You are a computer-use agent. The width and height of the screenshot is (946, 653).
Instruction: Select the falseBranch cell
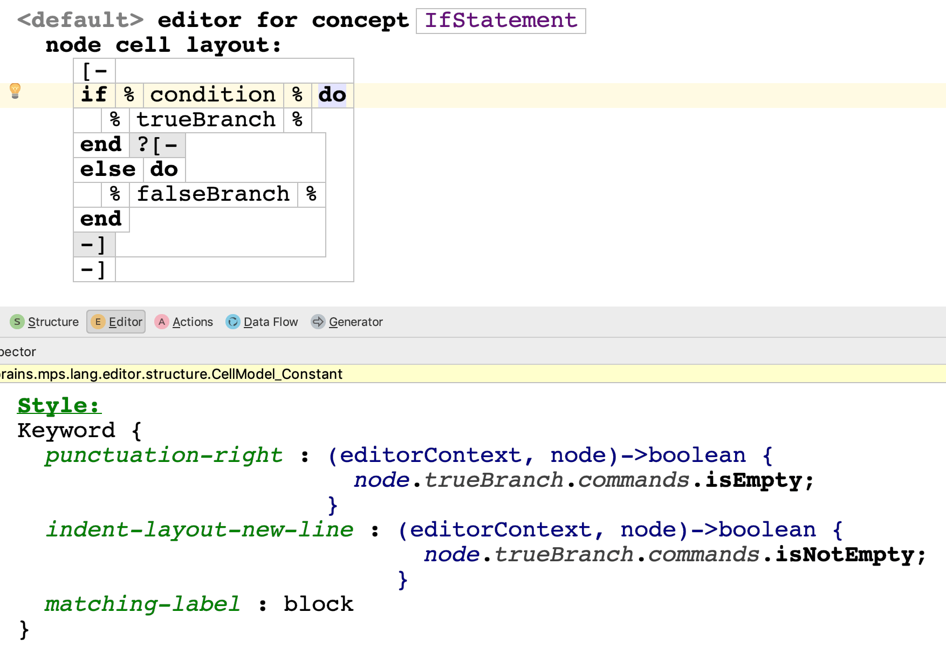tap(213, 194)
